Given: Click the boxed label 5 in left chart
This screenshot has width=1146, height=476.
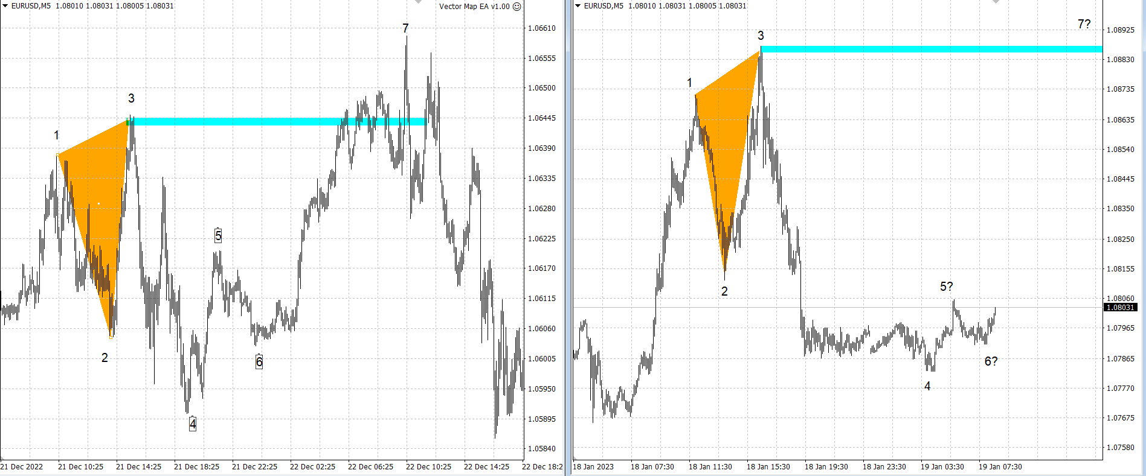Looking at the screenshot, I should 218,236.
